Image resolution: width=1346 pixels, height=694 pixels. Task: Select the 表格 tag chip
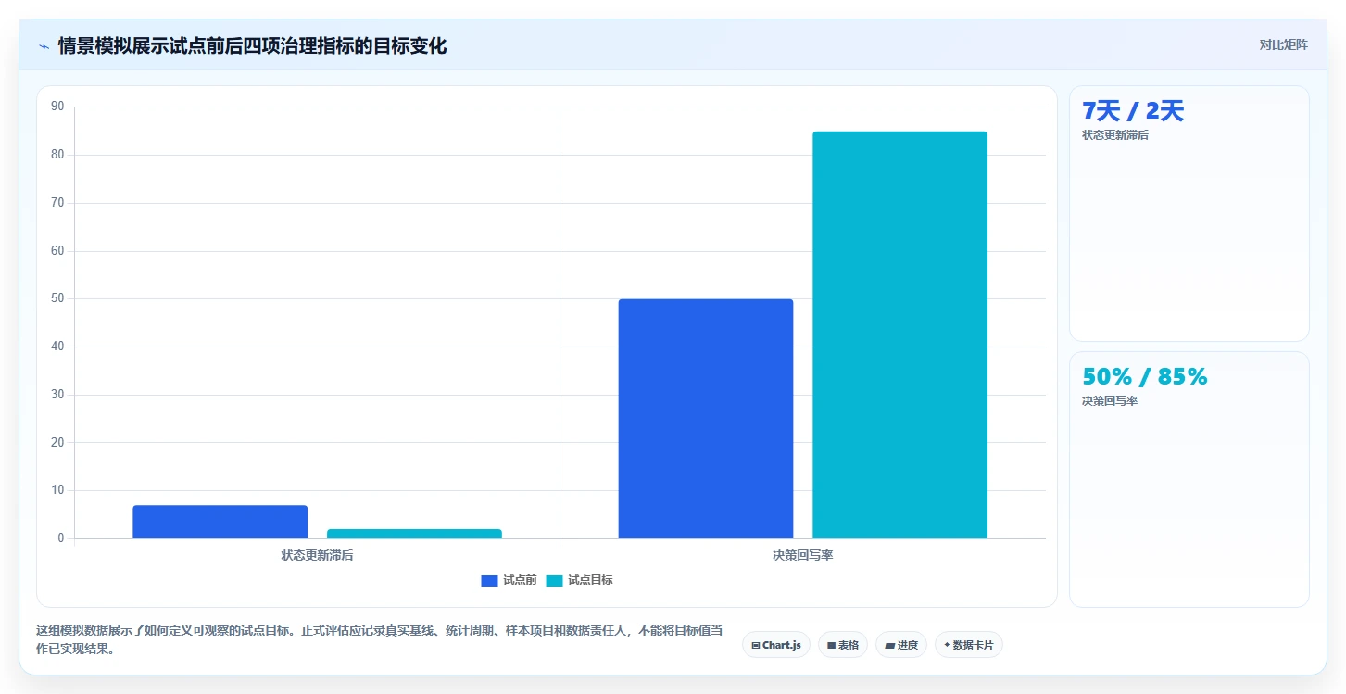pyautogui.click(x=843, y=645)
